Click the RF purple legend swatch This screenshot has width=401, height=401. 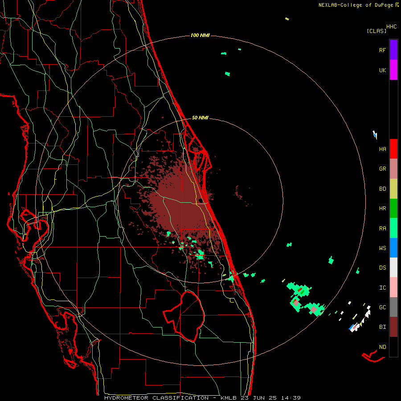tap(393, 50)
